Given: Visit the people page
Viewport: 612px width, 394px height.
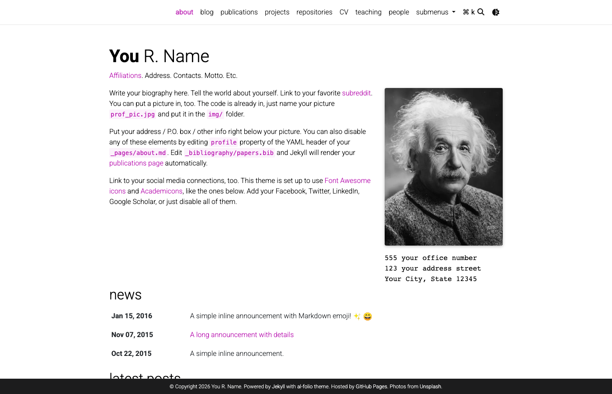Looking at the screenshot, I should pyautogui.click(x=399, y=12).
